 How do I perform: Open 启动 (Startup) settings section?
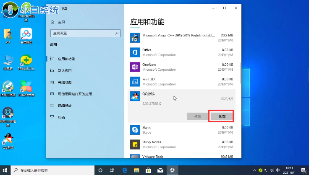tap(61, 117)
